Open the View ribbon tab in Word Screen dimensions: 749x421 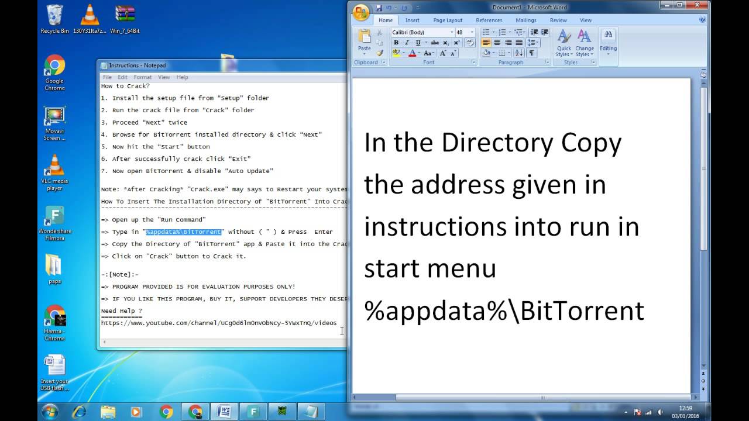pyautogui.click(x=586, y=20)
